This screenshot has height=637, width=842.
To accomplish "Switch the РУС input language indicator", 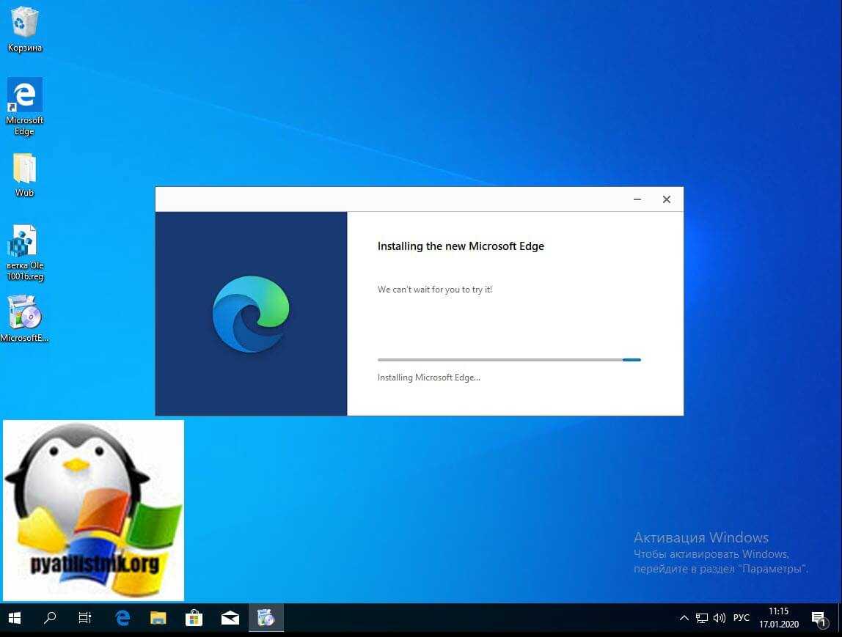I will coord(742,618).
